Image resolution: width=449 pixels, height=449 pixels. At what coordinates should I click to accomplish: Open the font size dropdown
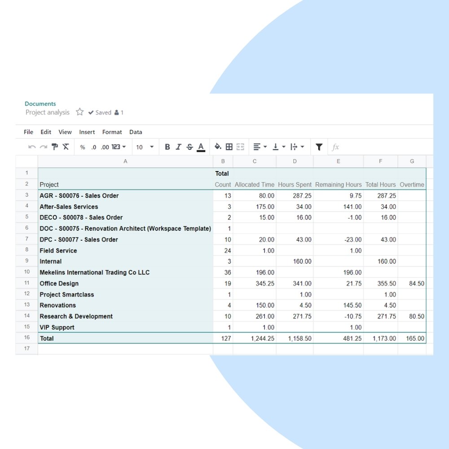point(145,147)
